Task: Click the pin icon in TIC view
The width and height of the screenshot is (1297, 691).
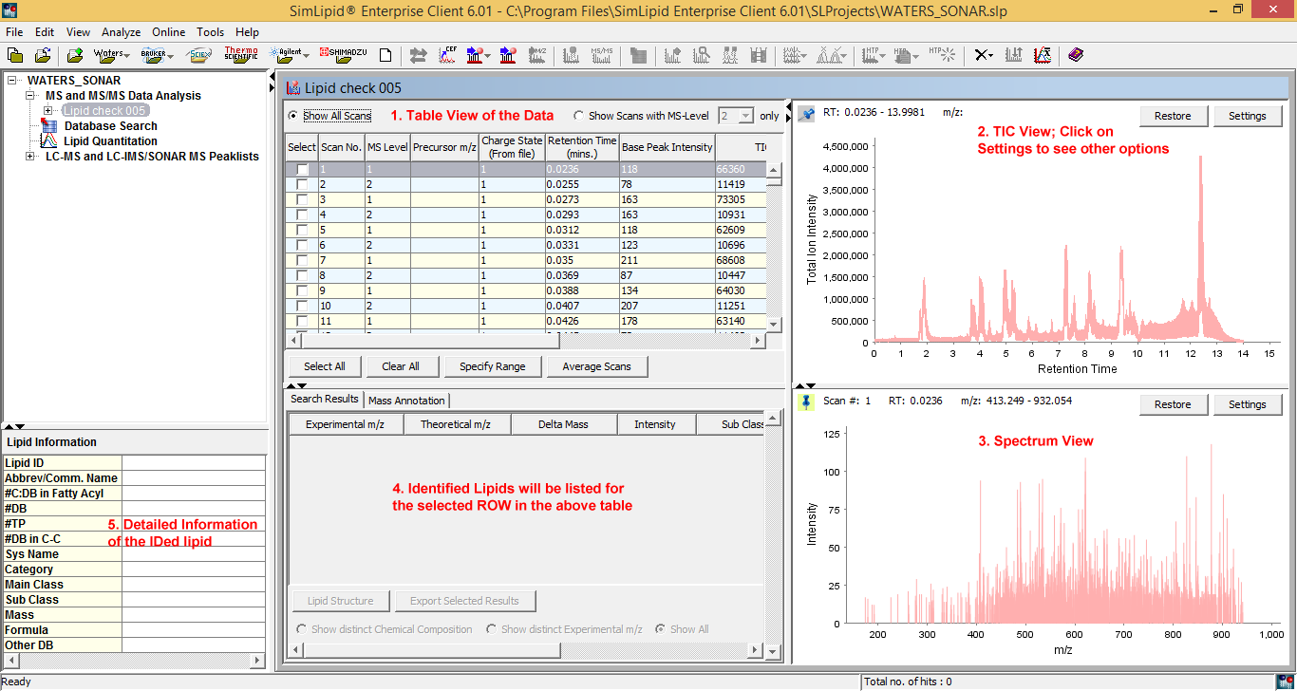Action: [x=807, y=115]
